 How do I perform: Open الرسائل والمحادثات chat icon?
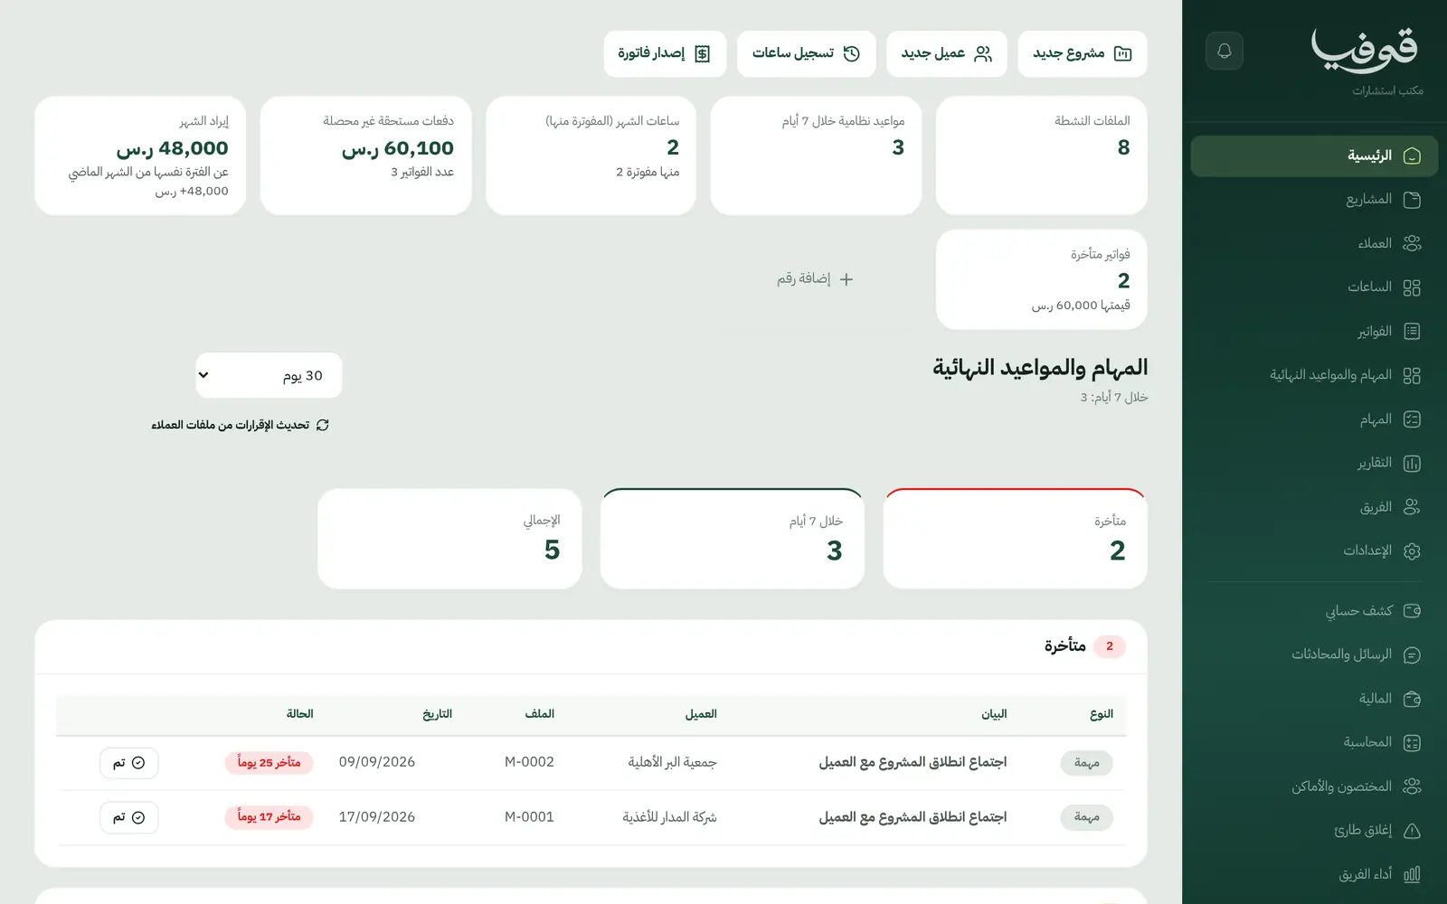pyautogui.click(x=1412, y=655)
